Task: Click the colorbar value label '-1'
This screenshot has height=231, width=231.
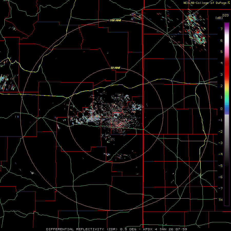Action: click(x=220, y=120)
